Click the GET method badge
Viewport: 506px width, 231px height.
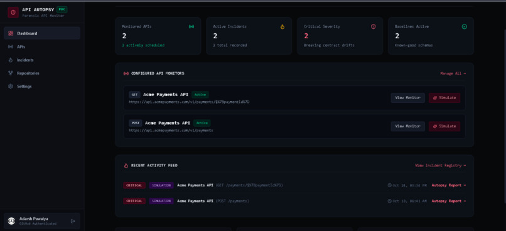coord(134,95)
